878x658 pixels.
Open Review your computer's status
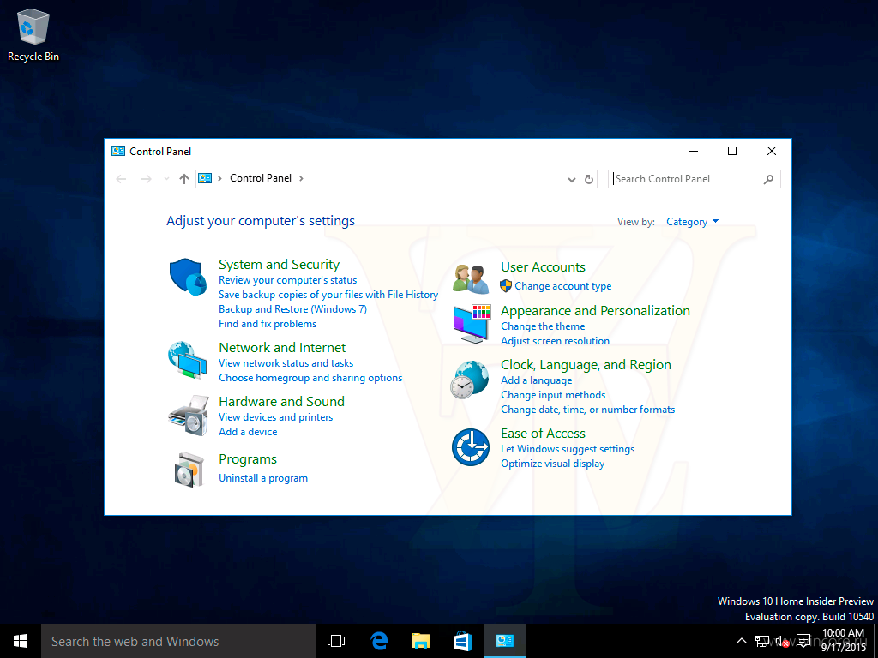point(287,280)
